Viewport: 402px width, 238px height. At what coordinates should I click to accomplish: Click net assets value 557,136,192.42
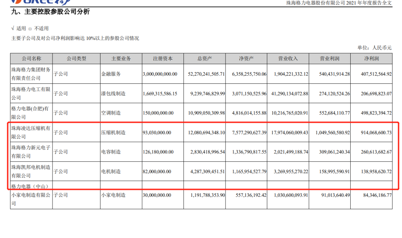pyautogui.click(x=251, y=195)
